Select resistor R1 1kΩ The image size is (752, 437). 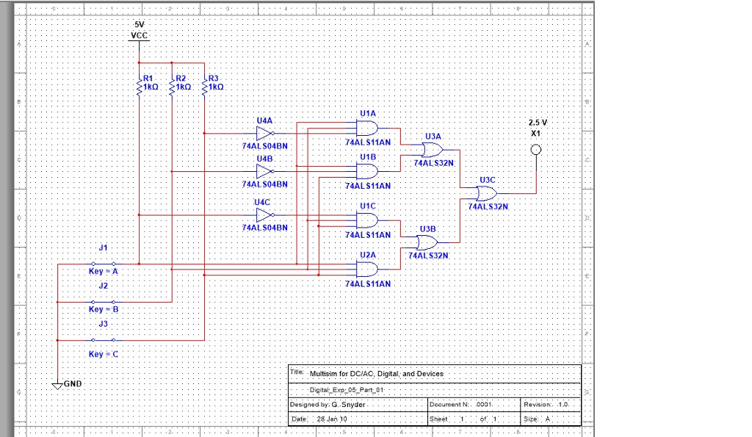pos(140,86)
